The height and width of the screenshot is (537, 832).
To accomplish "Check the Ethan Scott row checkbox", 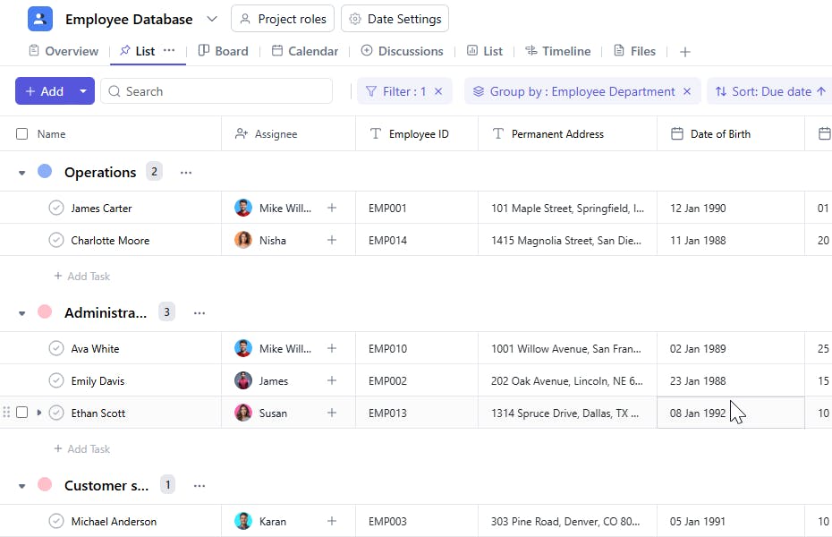I will click(x=22, y=413).
